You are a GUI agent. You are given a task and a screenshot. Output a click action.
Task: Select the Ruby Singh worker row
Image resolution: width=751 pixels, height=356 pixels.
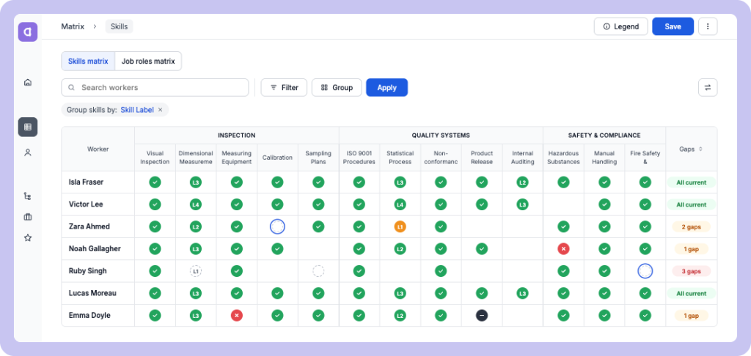pyautogui.click(x=389, y=271)
